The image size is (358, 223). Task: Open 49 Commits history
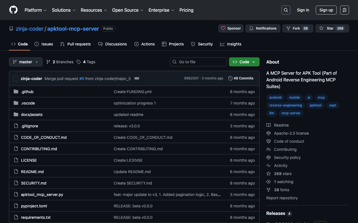[x=241, y=78]
